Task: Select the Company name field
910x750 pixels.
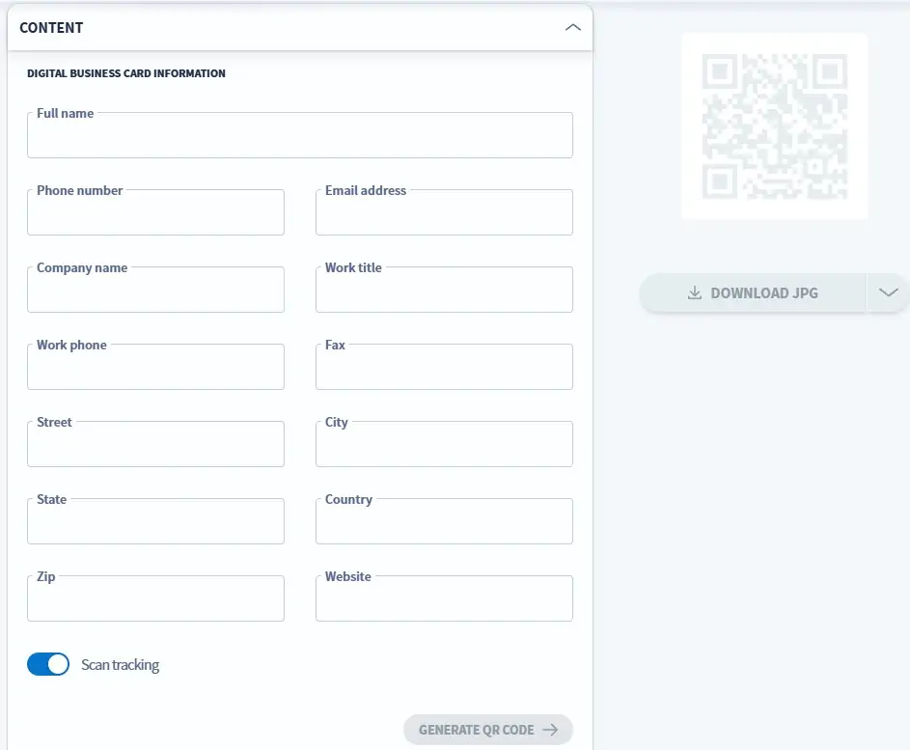Action: pos(155,290)
